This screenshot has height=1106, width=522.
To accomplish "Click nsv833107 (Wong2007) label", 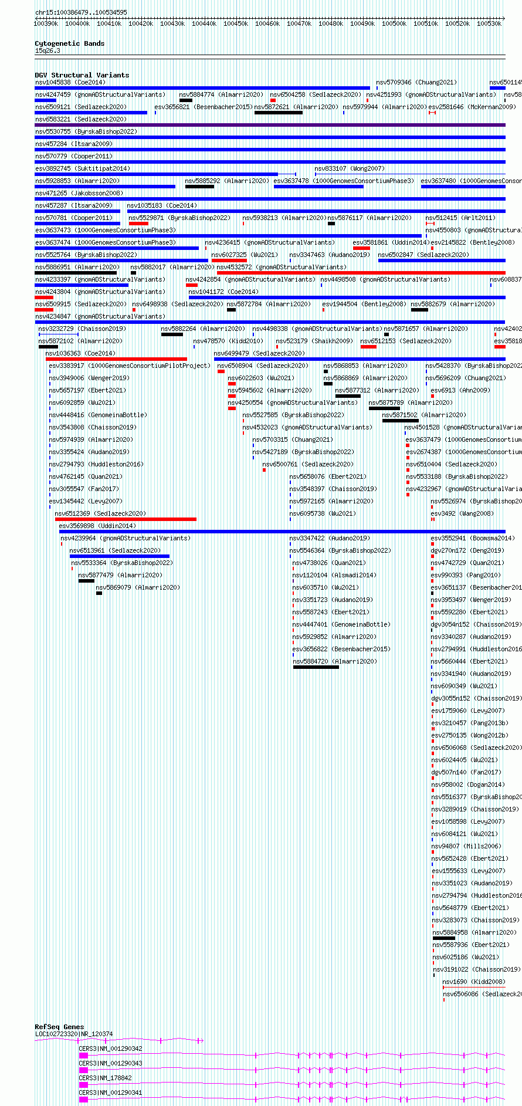I will click(350, 168).
